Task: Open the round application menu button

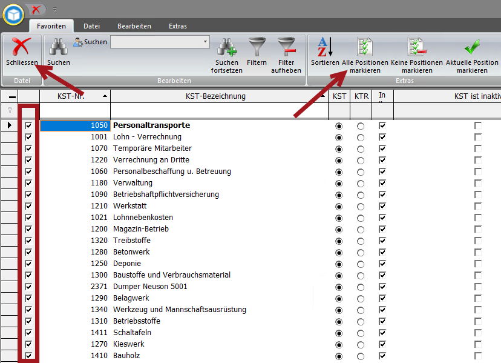Action: click(13, 12)
